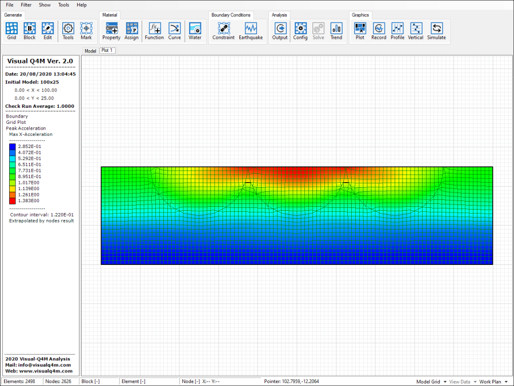
Task: Click the yellow 1.139E00 legend swatch
Action: (13, 189)
